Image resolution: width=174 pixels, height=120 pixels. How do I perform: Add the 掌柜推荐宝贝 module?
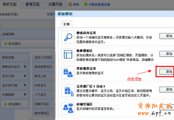(167, 72)
